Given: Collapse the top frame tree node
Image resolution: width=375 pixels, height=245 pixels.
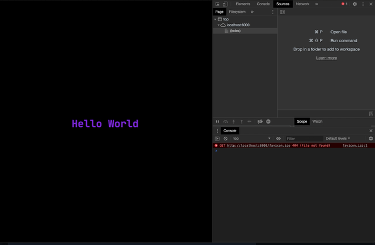Looking at the screenshot, I should (x=215, y=19).
